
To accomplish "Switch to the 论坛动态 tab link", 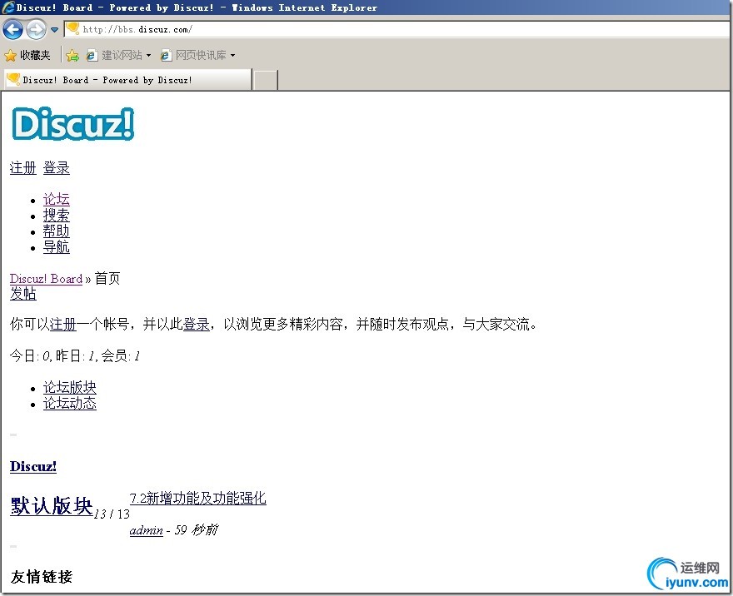I will point(70,403).
